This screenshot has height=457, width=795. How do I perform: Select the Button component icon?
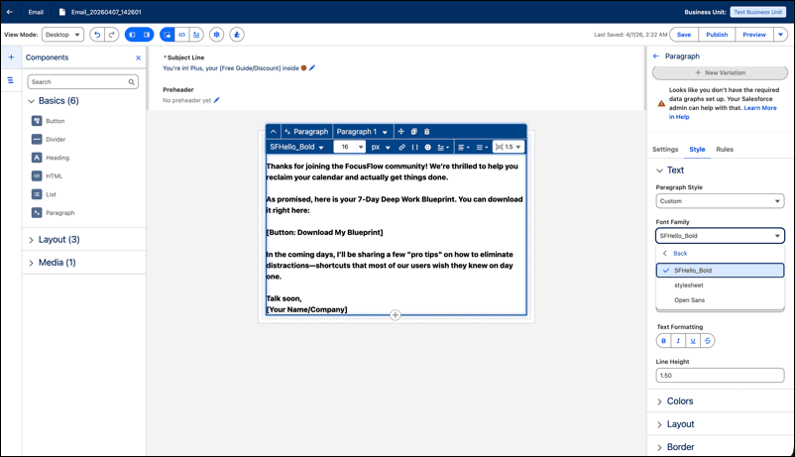click(x=37, y=121)
